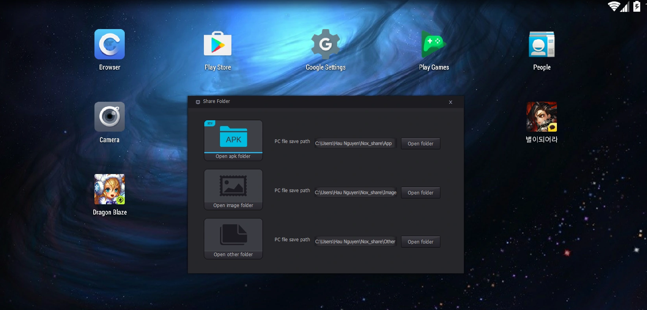The width and height of the screenshot is (647, 310).
Task: Click the Wi-Fi status icon
Action: click(x=614, y=6)
